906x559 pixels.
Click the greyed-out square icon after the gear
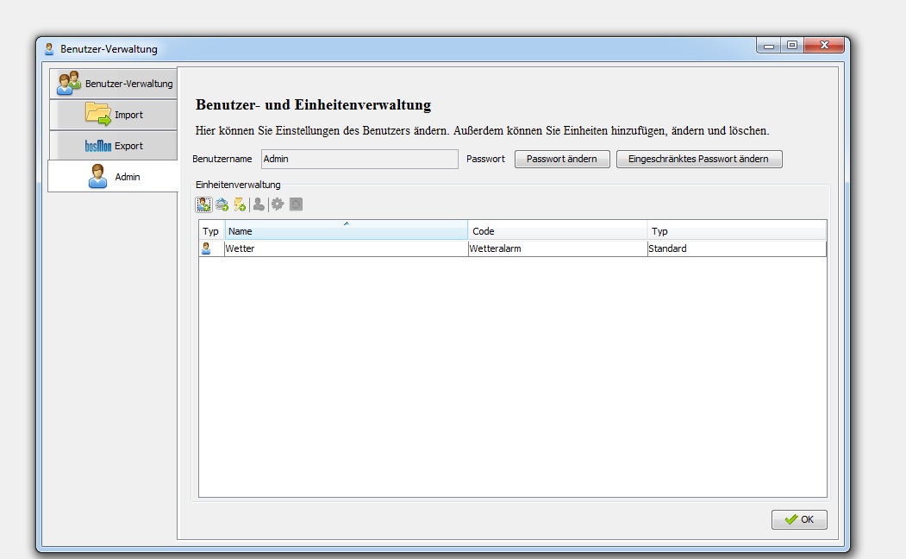coord(296,204)
